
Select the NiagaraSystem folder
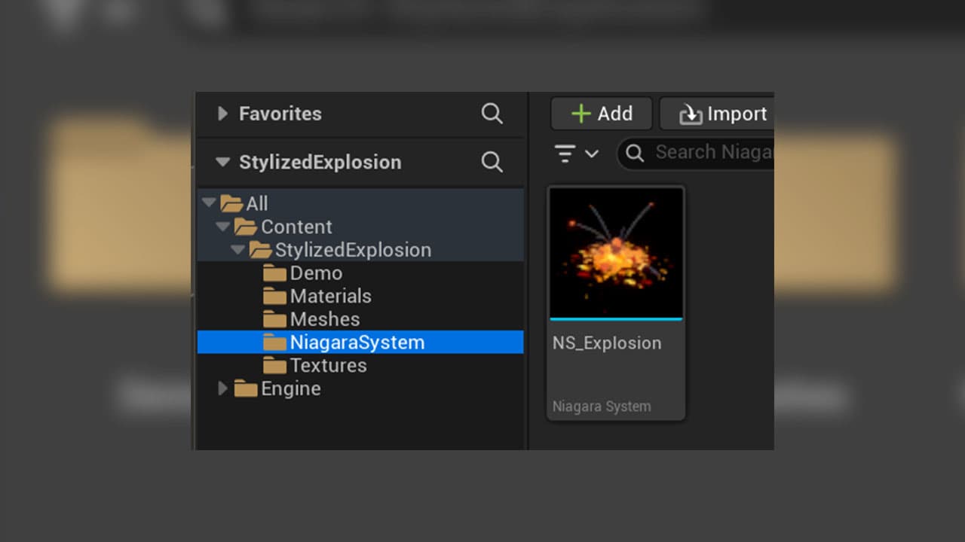[x=360, y=343]
